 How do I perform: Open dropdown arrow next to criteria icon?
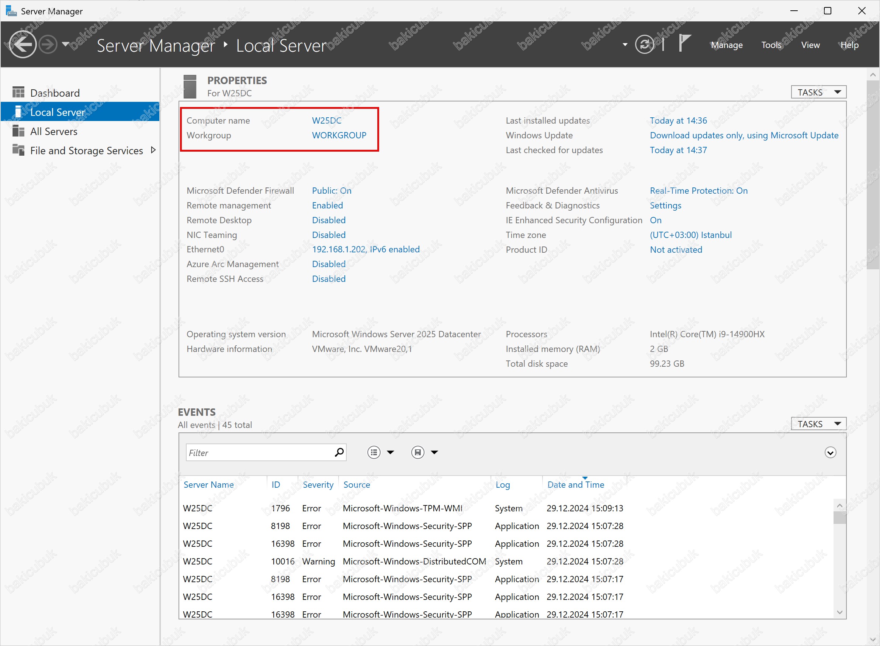(390, 452)
